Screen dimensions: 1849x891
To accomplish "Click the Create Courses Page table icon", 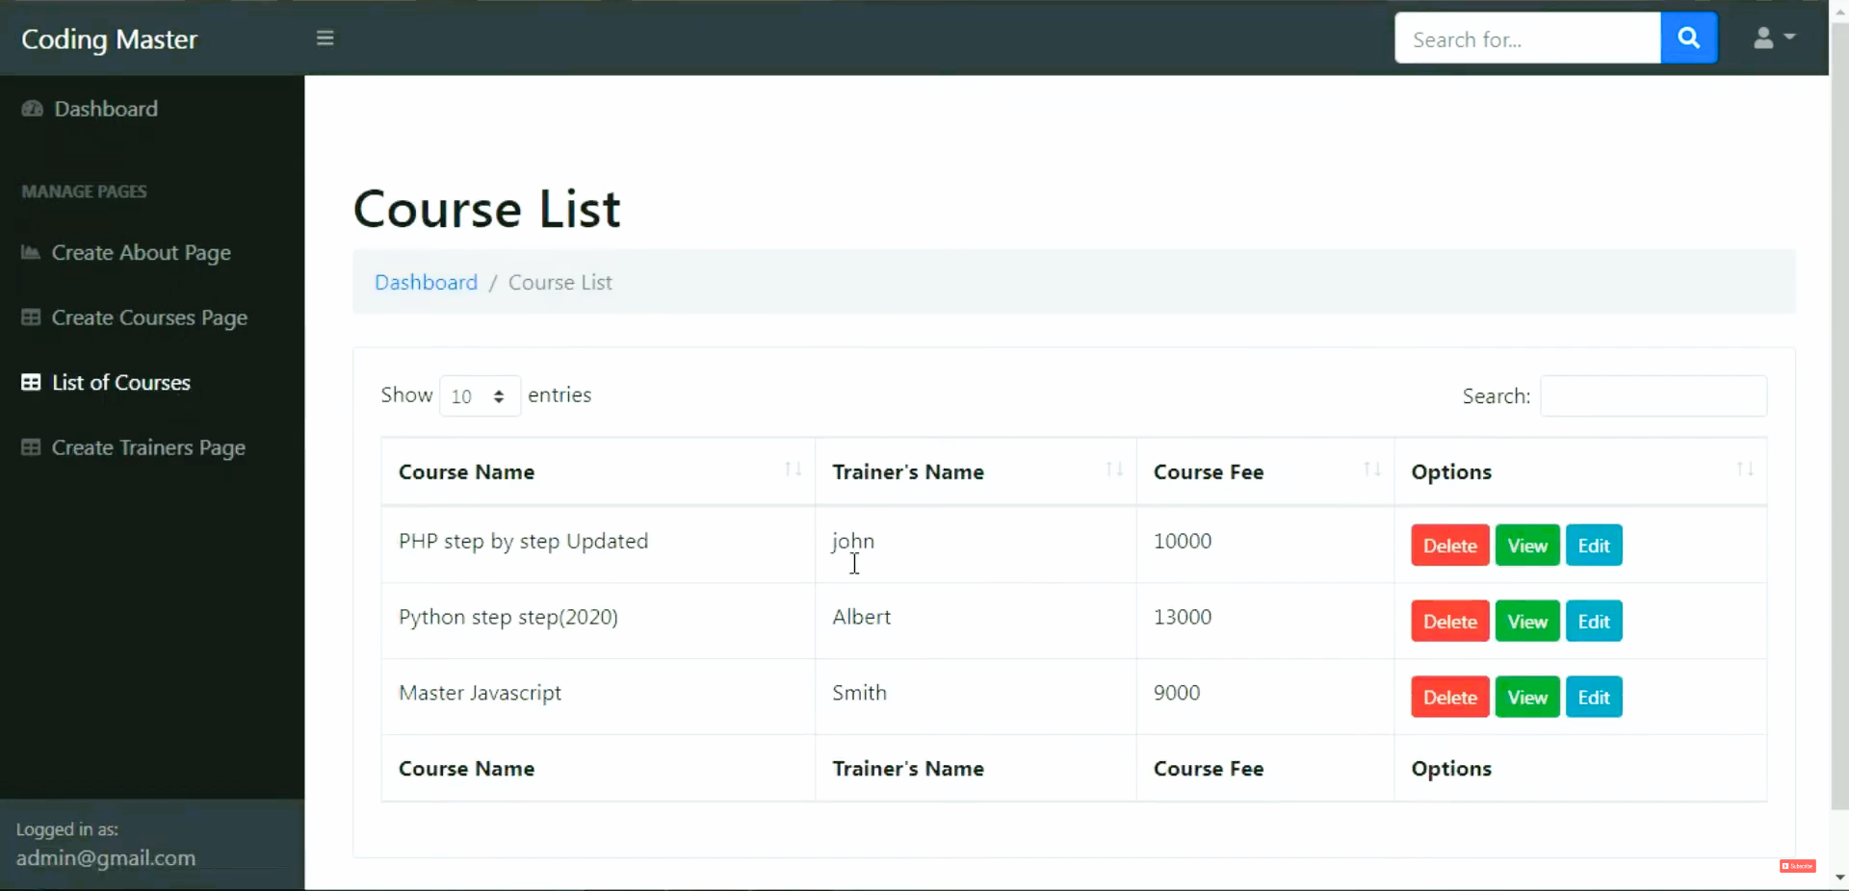I will click(31, 318).
